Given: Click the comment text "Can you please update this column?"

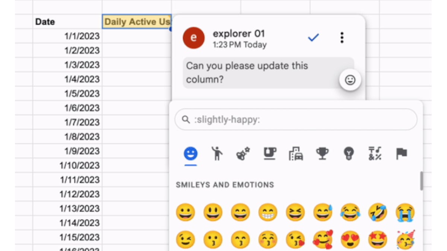Looking at the screenshot, I should (x=247, y=73).
